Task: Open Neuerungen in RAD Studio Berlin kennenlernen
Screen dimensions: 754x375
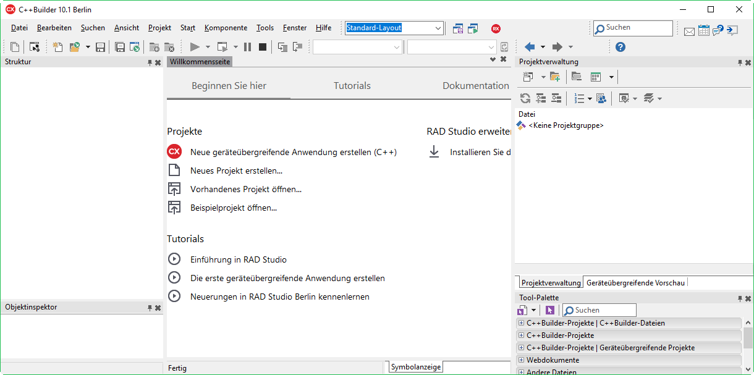Action: [280, 297]
